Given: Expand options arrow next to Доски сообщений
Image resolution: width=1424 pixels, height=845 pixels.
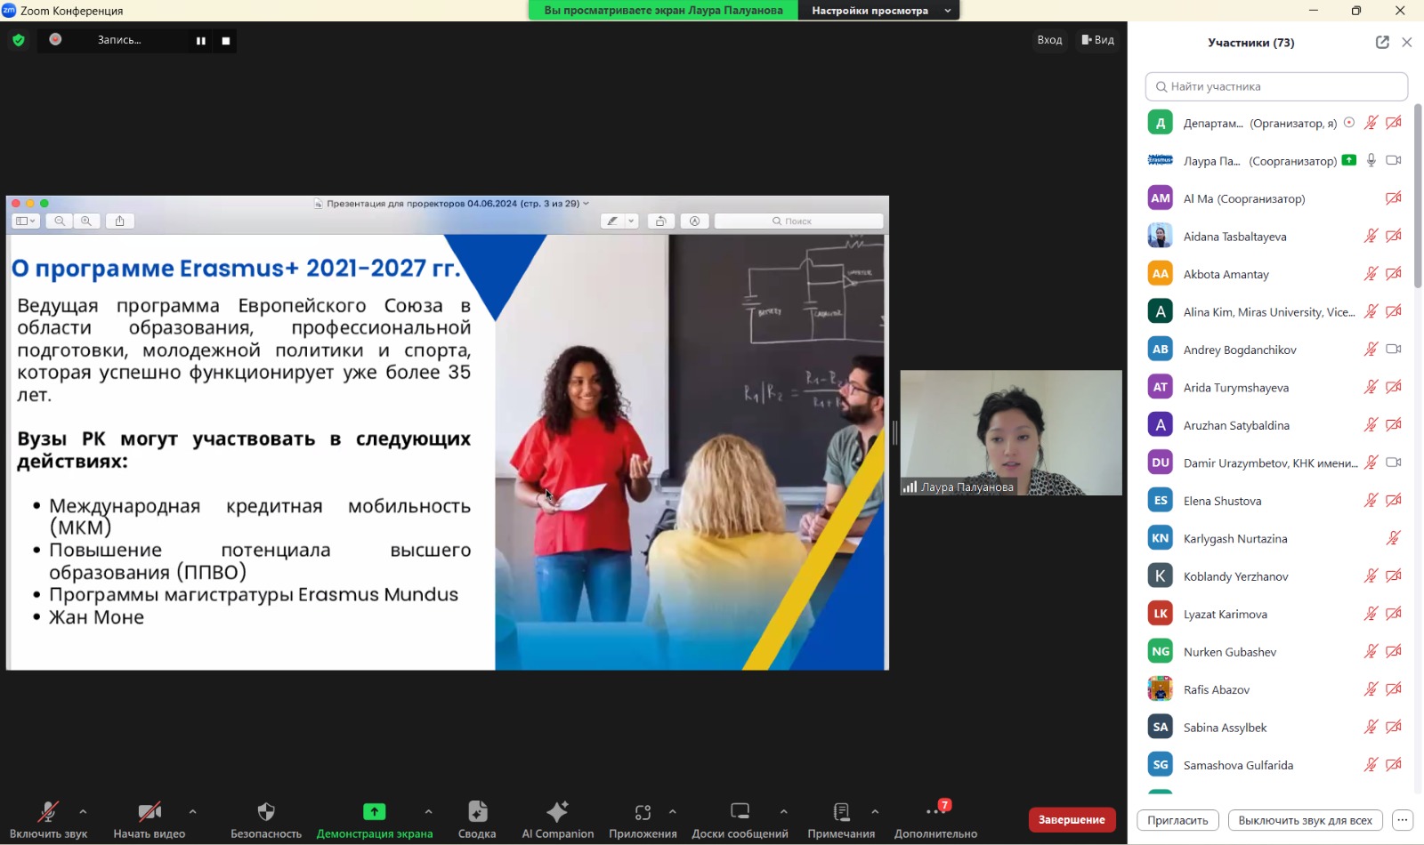Looking at the screenshot, I should 783,811.
